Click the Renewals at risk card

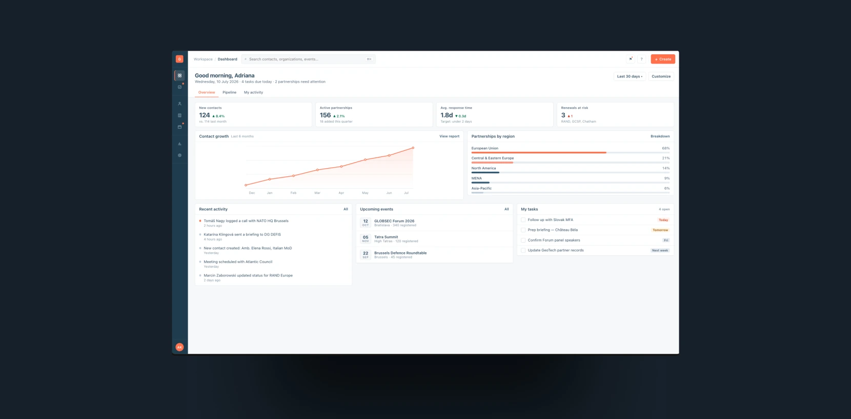[615, 114]
